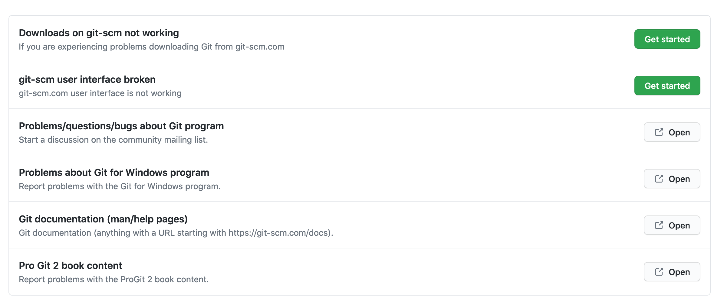This screenshot has height=301, width=724.
Task: Click the git-scm.com download problem description text
Action: point(152,47)
